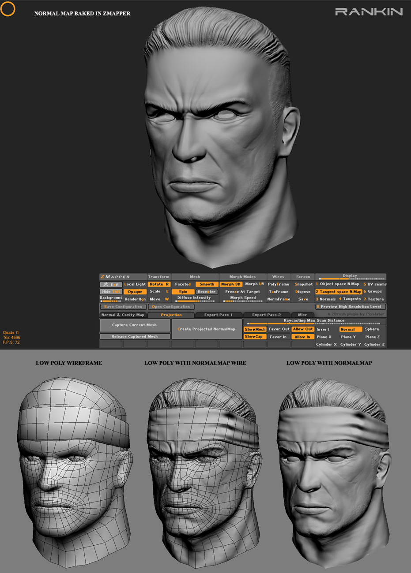The width and height of the screenshot is (411, 573).
Task: Enable Morph UV mode
Action: (255, 284)
